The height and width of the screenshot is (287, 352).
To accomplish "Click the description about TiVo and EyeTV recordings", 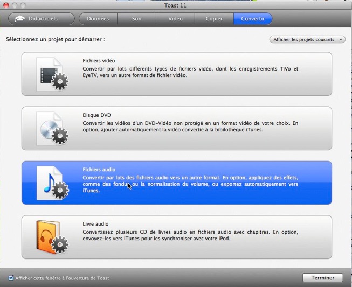I will click(190, 72).
